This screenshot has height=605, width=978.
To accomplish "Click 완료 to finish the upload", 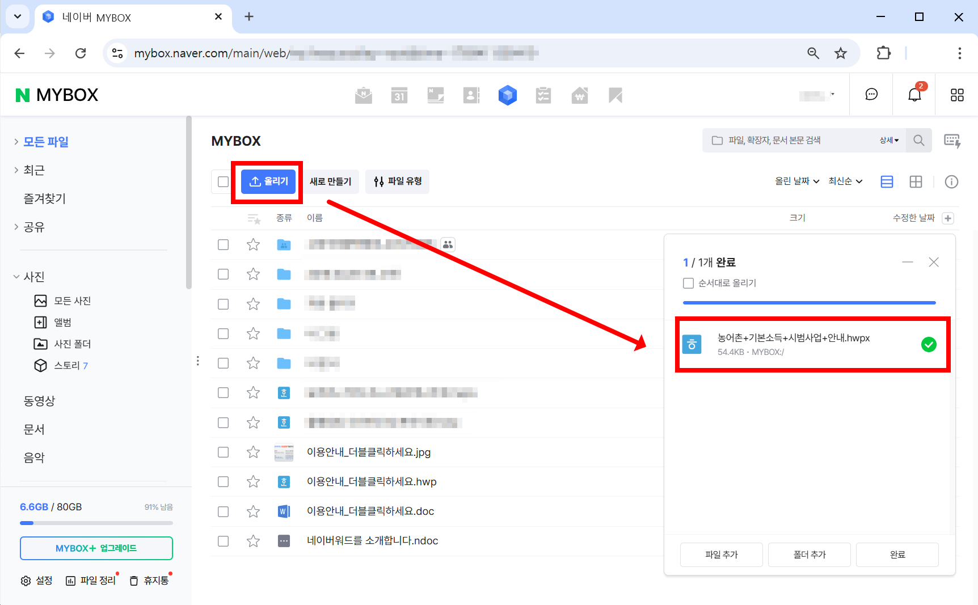I will [x=897, y=555].
